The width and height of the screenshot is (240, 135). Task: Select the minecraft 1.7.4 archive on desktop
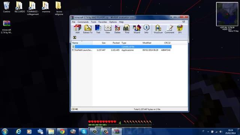pyautogui.click(x=6, y=27)
